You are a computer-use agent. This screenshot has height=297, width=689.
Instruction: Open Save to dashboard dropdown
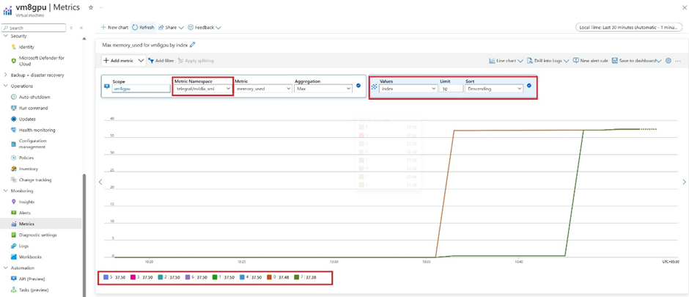(637, 61)
